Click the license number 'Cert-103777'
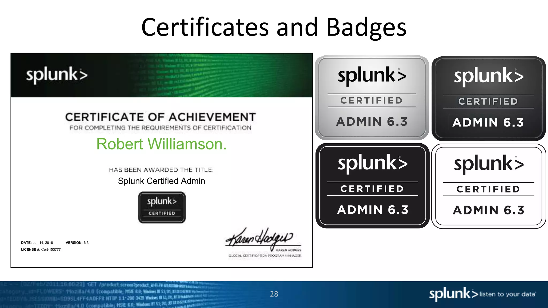Viewport: 548px width, 308px height. tap(51, 249)
